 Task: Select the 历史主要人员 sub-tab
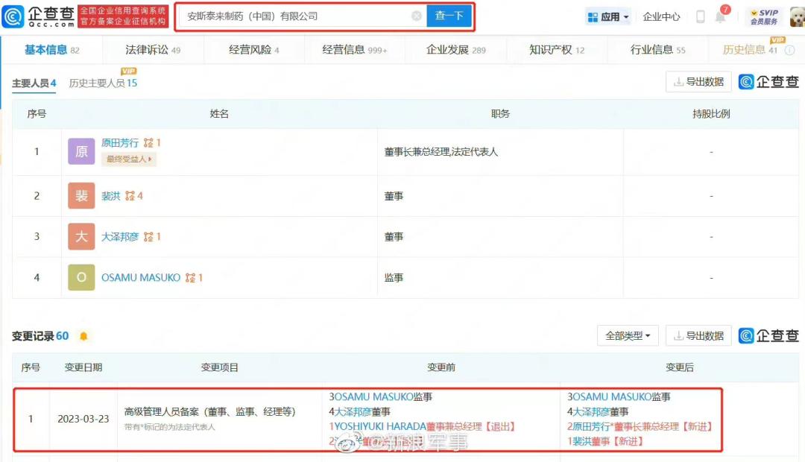tap(103, 83)
